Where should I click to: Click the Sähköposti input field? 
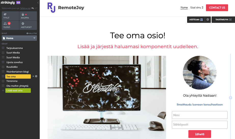(200, 125)
